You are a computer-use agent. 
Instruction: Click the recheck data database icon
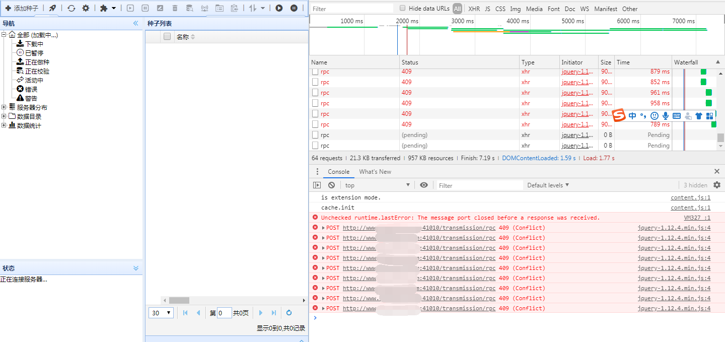[x=190, y=8]
